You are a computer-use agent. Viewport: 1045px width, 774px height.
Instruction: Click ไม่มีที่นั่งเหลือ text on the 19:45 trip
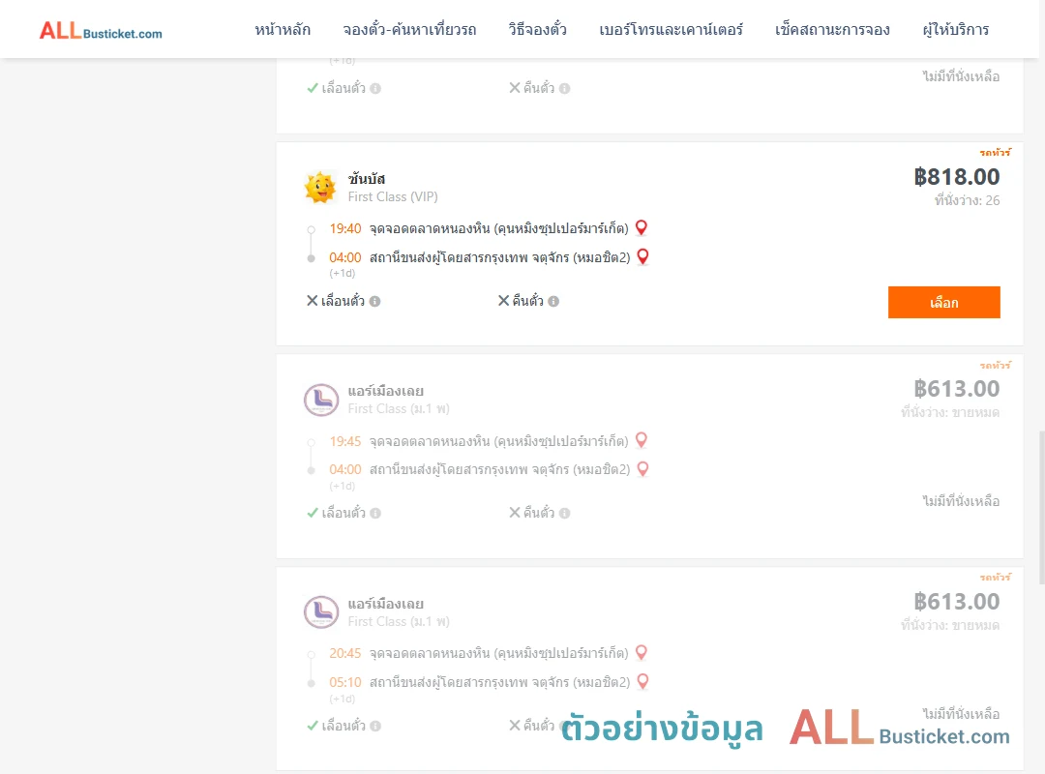point(961,501)
